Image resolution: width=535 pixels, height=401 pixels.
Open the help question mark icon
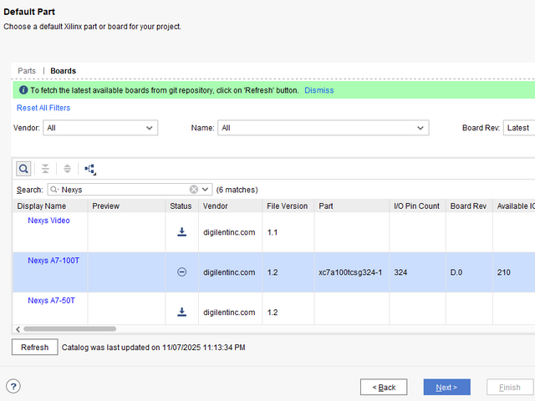coord(13,386)
